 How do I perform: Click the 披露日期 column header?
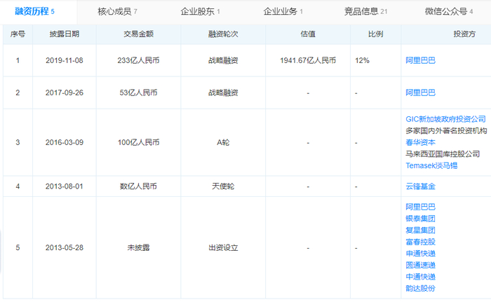coord(65,34)
